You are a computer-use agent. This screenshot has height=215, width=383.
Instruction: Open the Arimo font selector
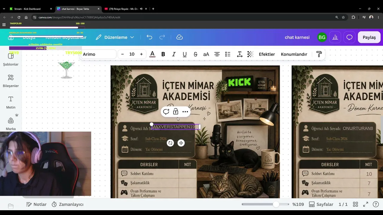[x=98, y=54]
